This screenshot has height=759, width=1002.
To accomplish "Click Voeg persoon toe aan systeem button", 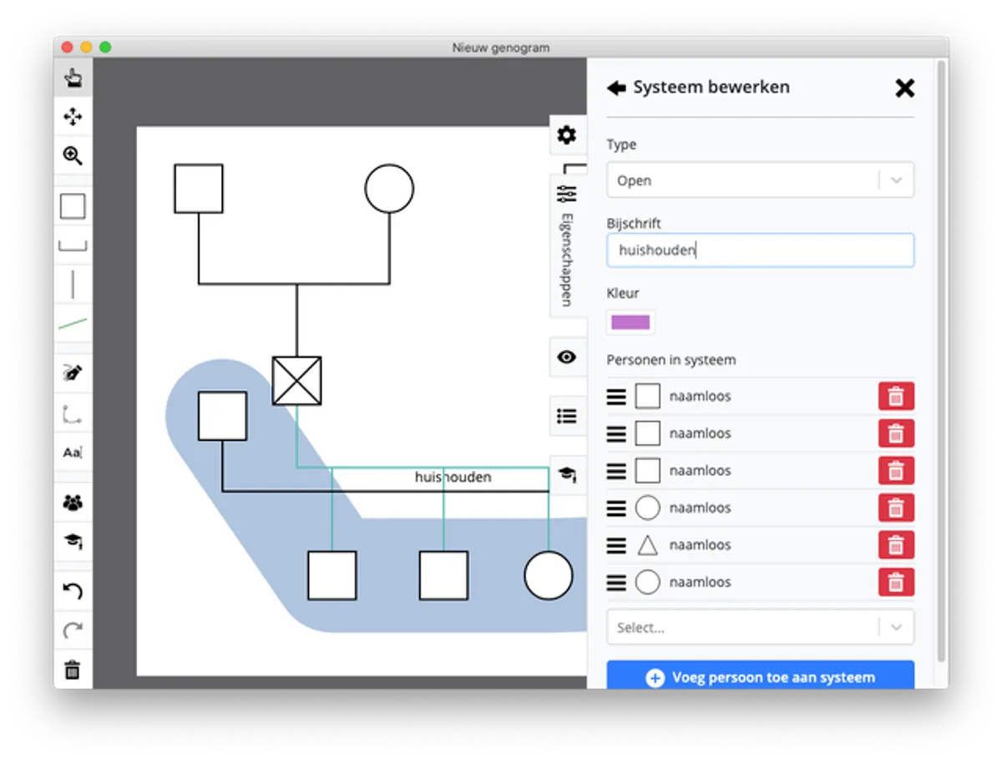I will (760, 677).
